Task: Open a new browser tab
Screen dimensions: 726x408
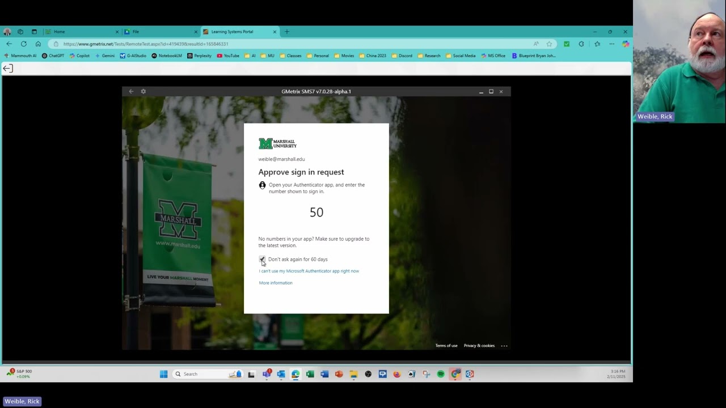Action: click(287, 32)
